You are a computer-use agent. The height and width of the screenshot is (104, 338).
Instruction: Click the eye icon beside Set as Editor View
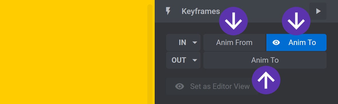180,86
